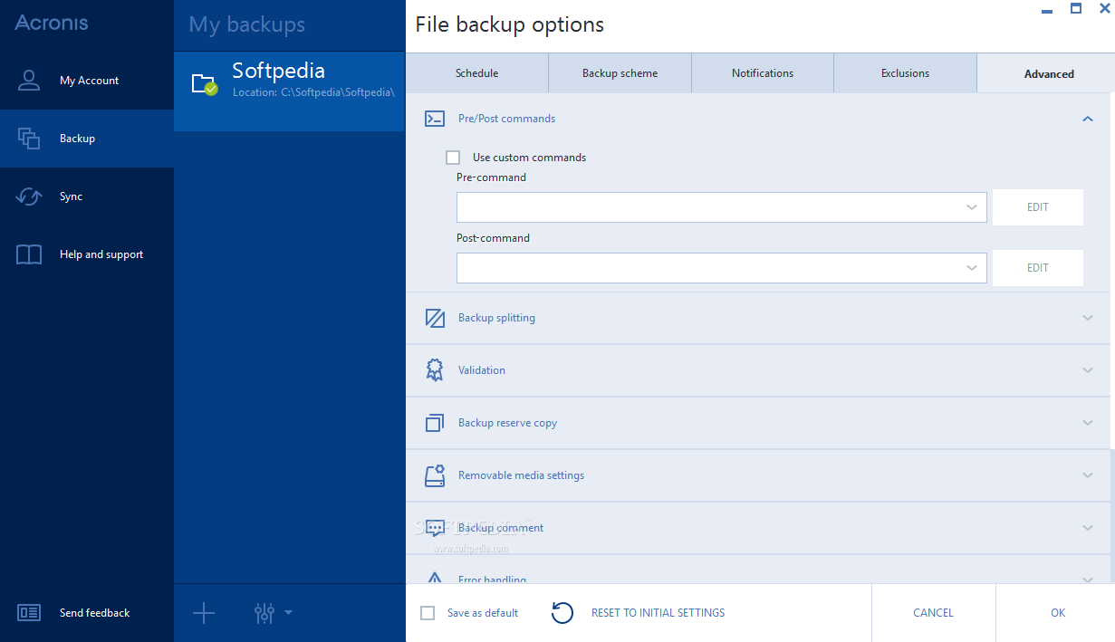
Task: Check the Save as default box
Action: click(x=428, y=613)
